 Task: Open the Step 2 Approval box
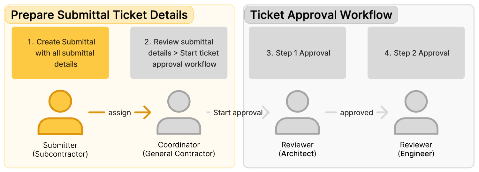(x=416, y=53)
